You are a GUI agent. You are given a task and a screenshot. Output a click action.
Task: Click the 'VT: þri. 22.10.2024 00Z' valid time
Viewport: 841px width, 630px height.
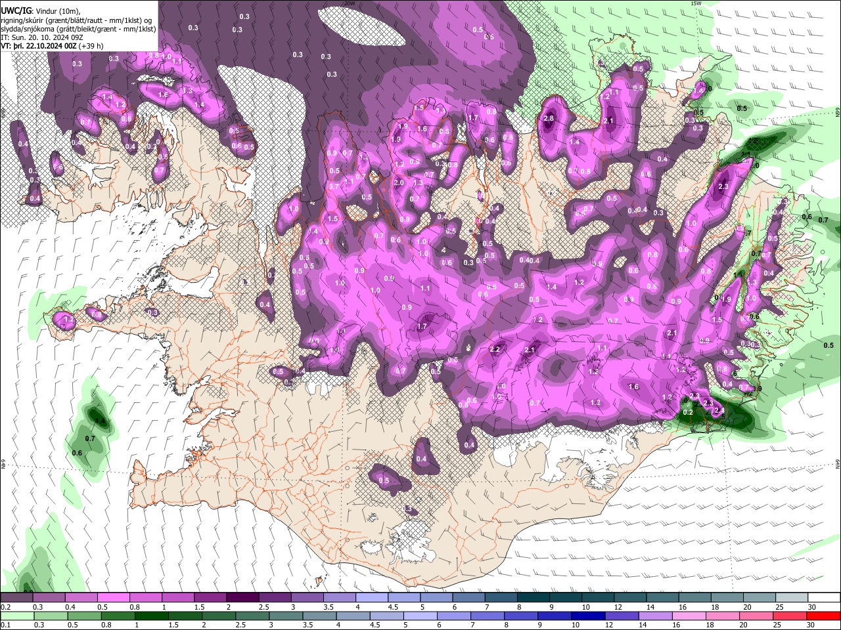coord(38,46)
